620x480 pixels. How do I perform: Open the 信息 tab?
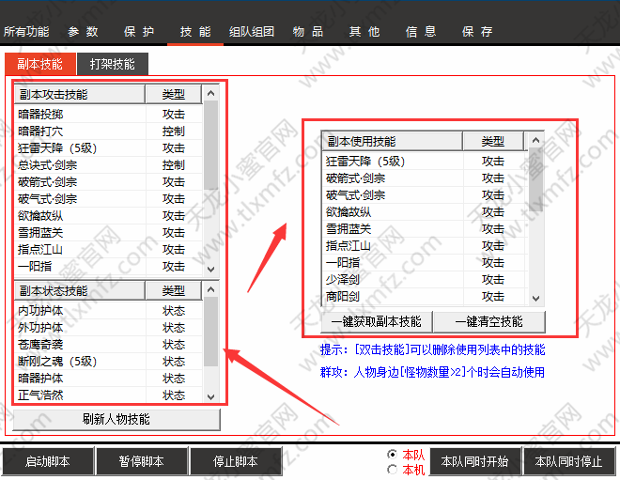(x=421, y=32)
